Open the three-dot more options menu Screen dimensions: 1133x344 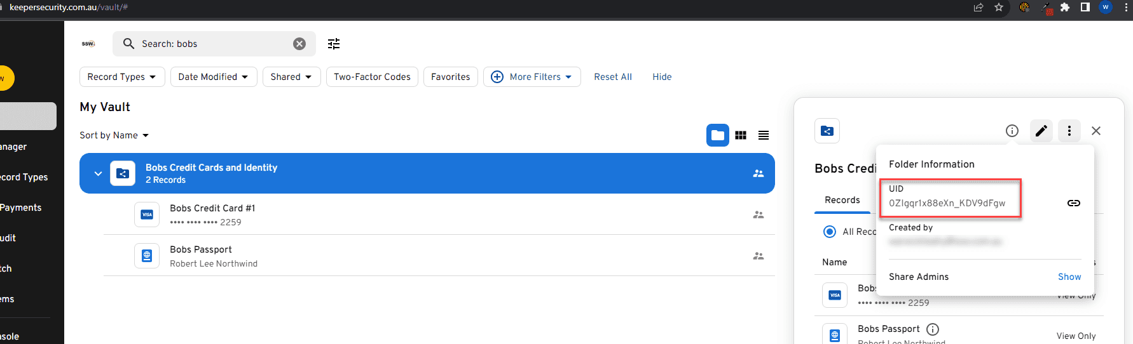click(1069, 131)
